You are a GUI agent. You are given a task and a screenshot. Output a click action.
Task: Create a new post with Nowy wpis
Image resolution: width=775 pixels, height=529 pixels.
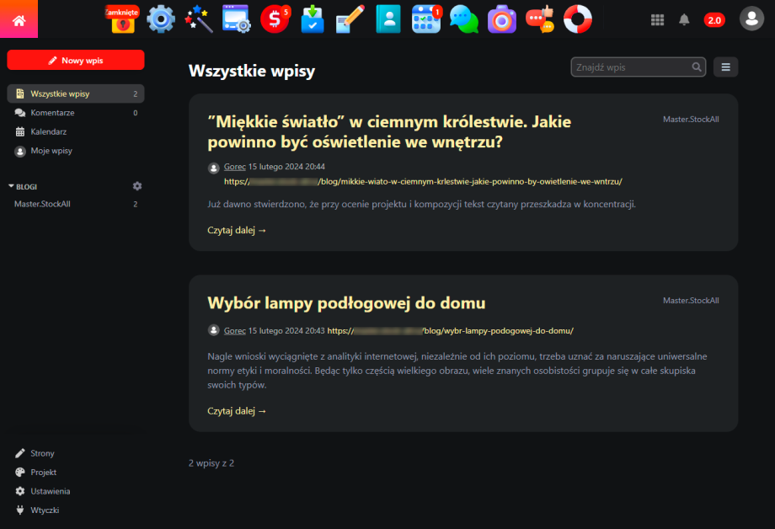pos(76,61)
